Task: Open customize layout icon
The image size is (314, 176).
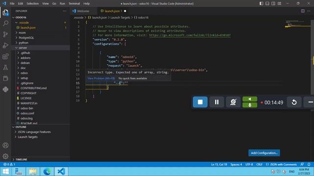Action: pyautogui.click(x=279, y=3)
